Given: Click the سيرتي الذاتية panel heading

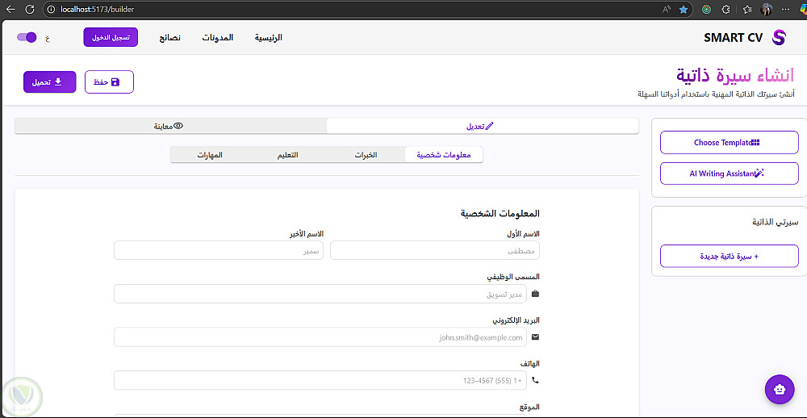Looking at the screenshot, I should coord(775,223).
